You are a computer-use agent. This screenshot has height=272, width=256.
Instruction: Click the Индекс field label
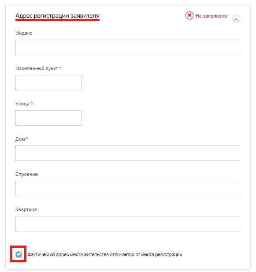24,33
